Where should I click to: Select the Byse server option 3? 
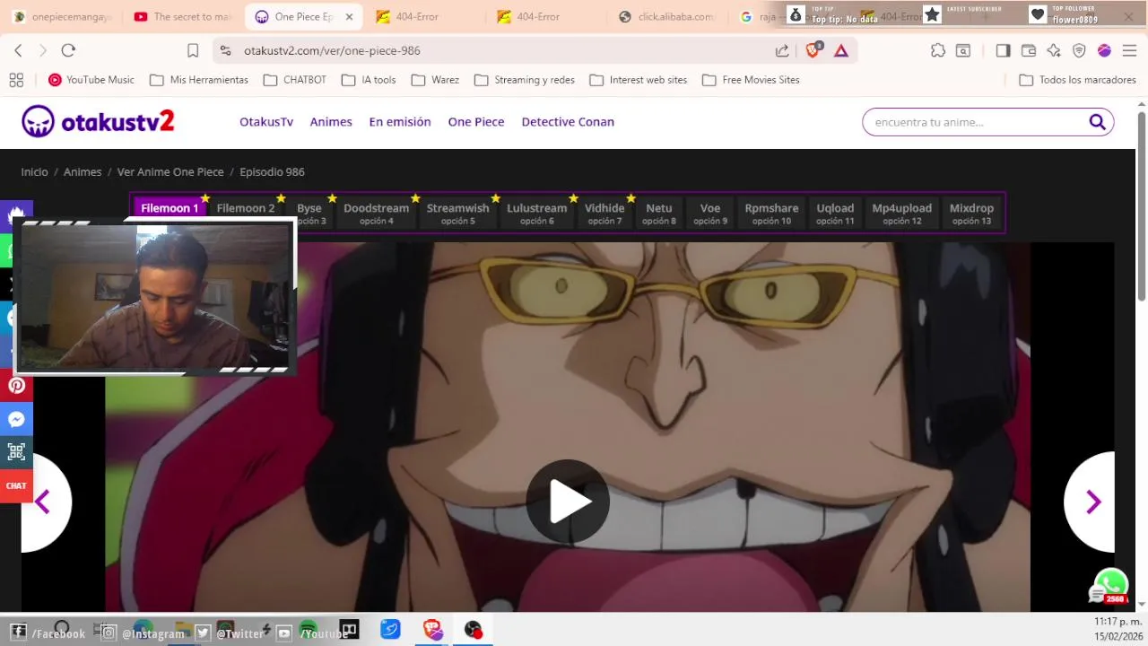point(309,214)
